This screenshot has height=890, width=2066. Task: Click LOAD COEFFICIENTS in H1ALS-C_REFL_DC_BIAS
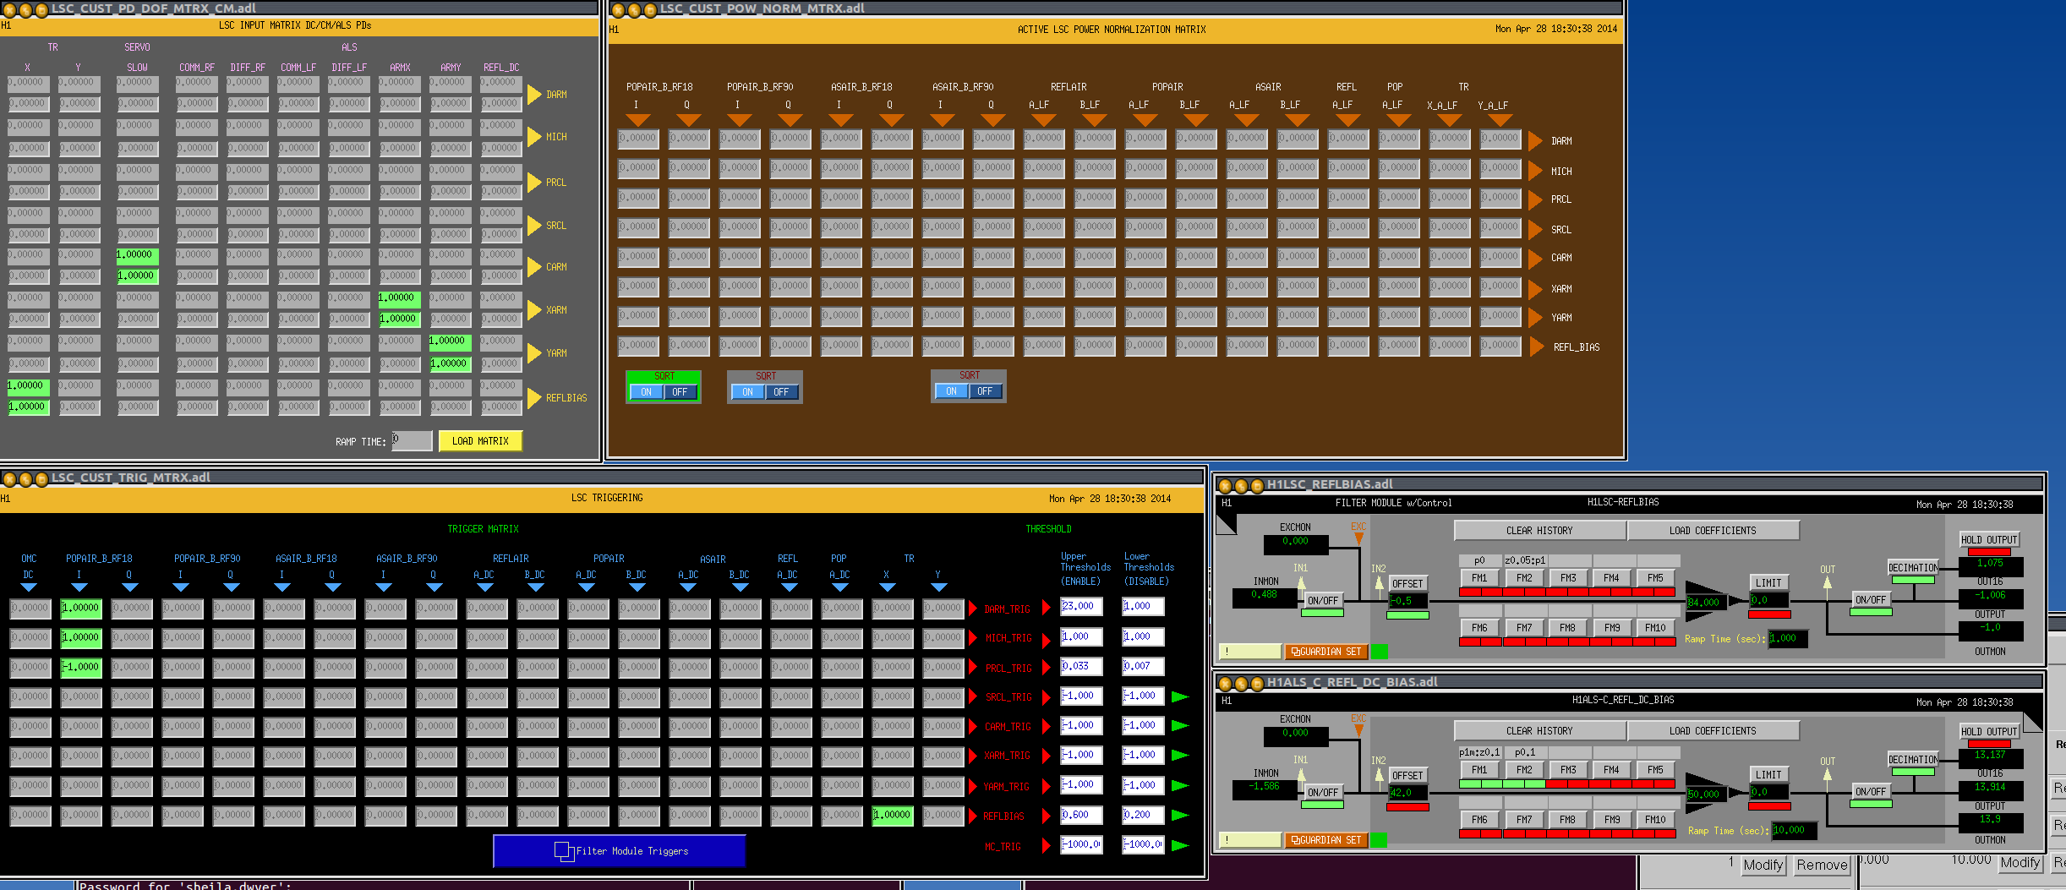click(x=1713, y=731)
